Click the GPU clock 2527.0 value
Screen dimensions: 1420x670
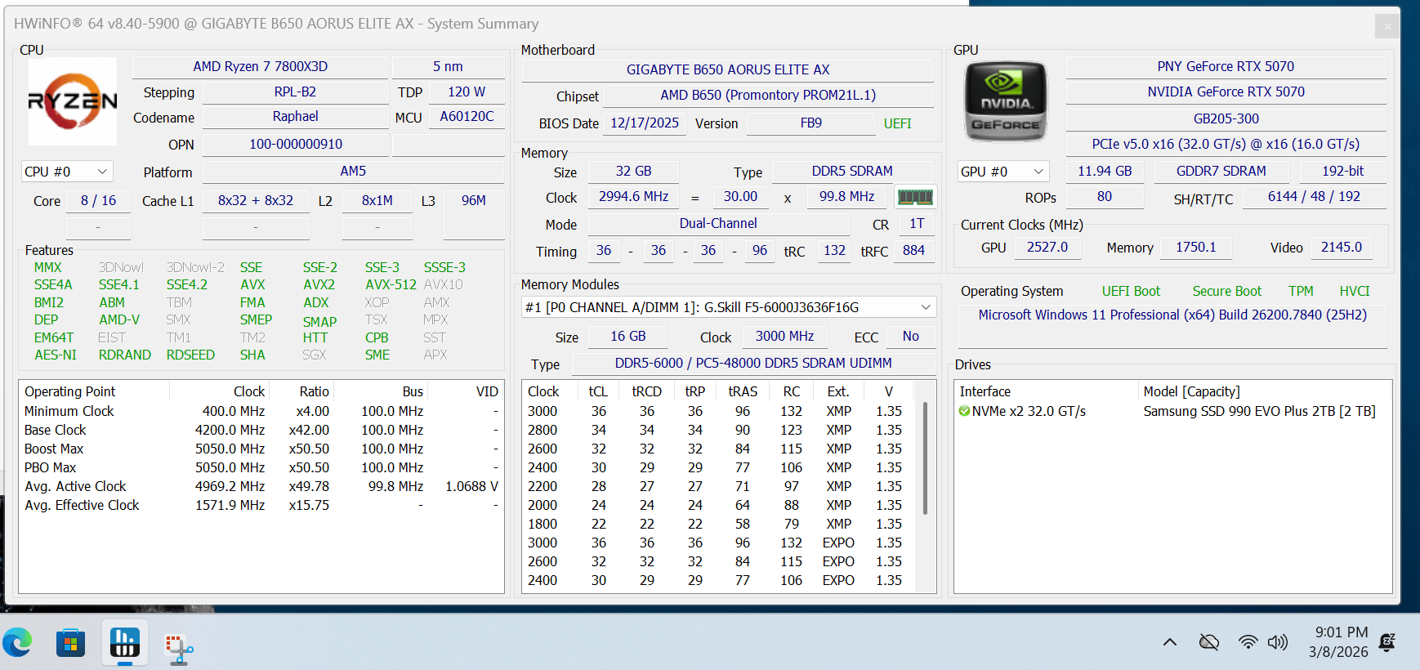click(x=1047, y=247)
